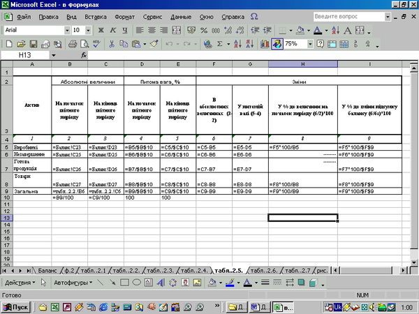Viewport: 419px width, 314px height.
Task: Cut the selection with scissors
Action: [112, 44]
